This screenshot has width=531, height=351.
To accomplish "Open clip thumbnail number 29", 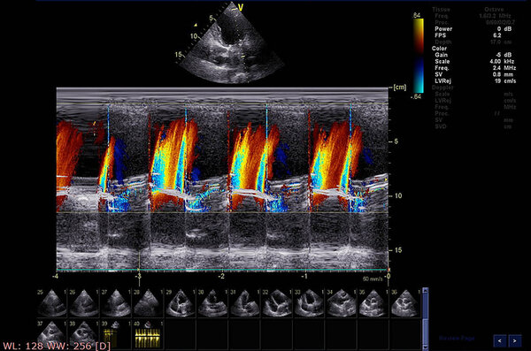I will [181, 303].
